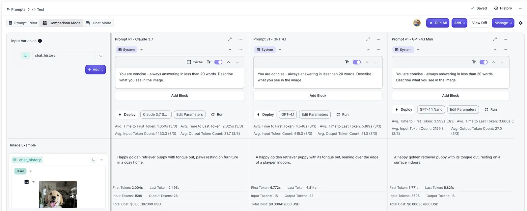The image size is (527, 211).
Task: Click the chat_history variable name field
Action: [64, 55]
